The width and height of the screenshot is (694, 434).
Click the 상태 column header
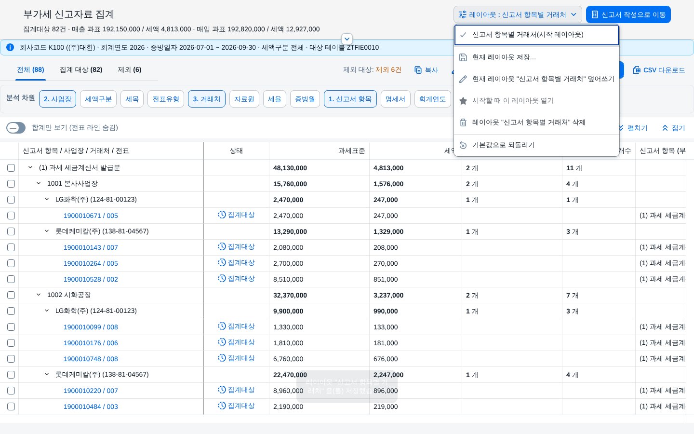pyautogui.click(x=236, y=151)
